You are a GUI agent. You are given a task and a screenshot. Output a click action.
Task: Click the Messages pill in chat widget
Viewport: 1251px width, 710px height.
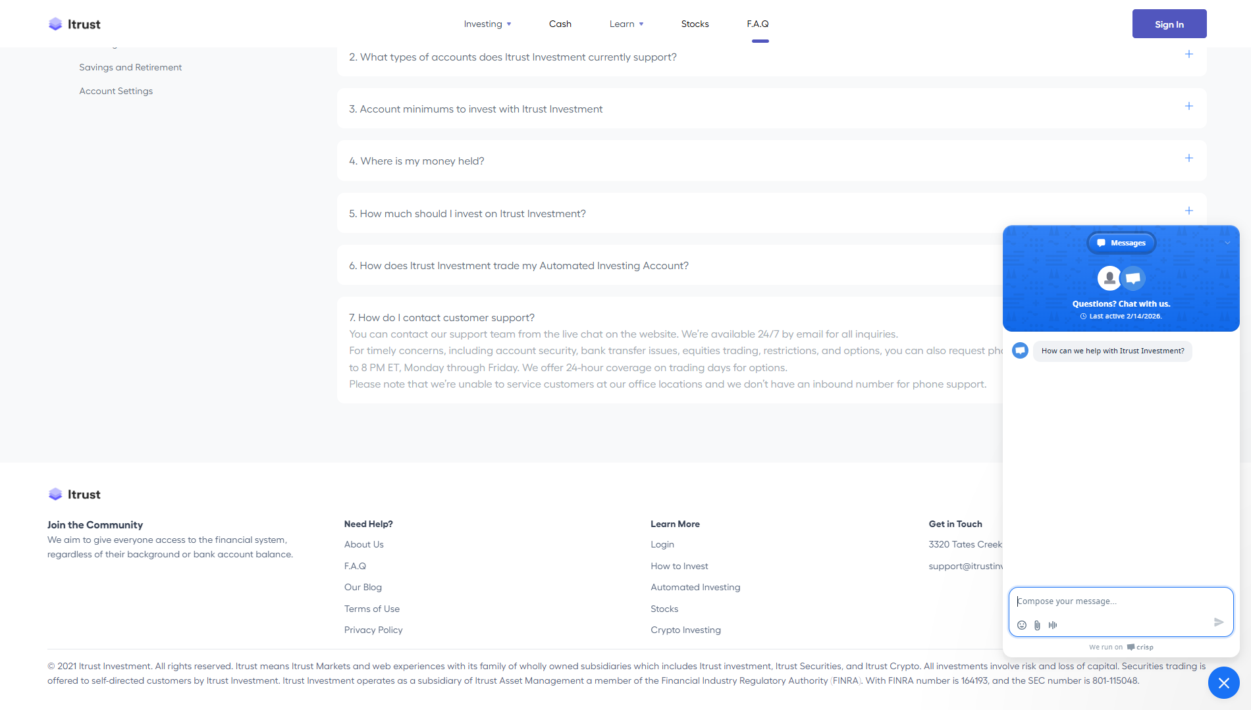coord(1121,243)
